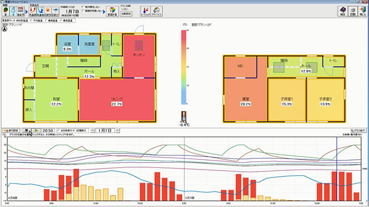This screenshot has height=207, width=369.
Task: Run the room temperature calculation icon
Action: 112,11
